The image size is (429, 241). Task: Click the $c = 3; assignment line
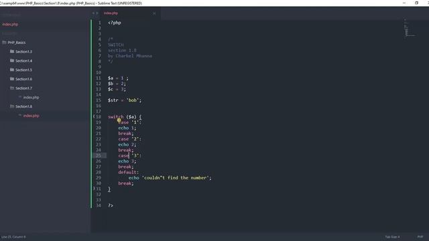[x=117, y=89]
